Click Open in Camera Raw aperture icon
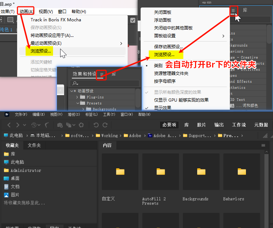This screenshot has height=228, width=273. (x=81, y=125)
